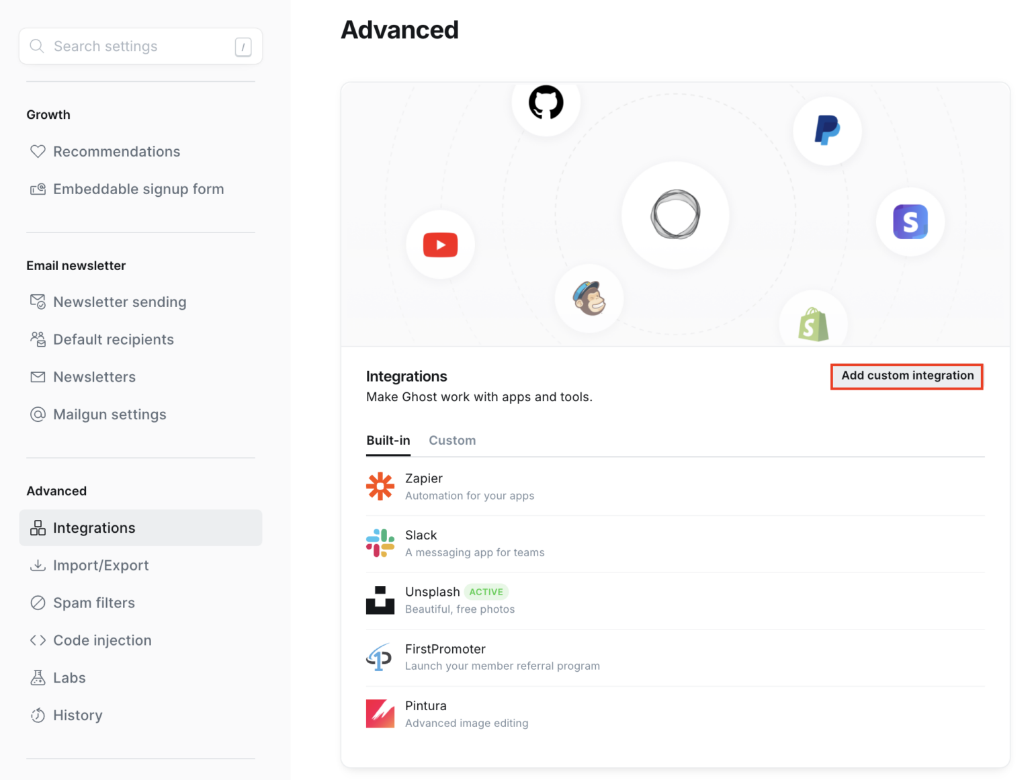This screenshot has width=1032, height=780.
Task: Click the Newsletter sending envelope icon
Action: tap(38, 302)
